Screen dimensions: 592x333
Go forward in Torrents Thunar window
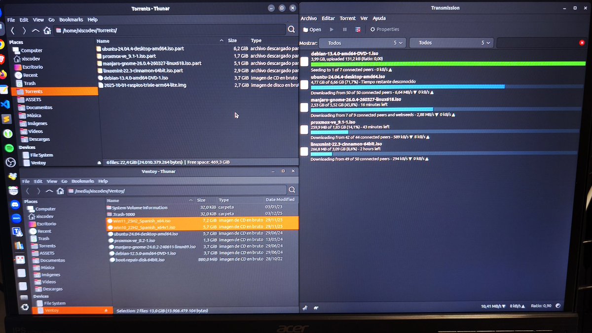pyautogui.click(x=24, y=31)
